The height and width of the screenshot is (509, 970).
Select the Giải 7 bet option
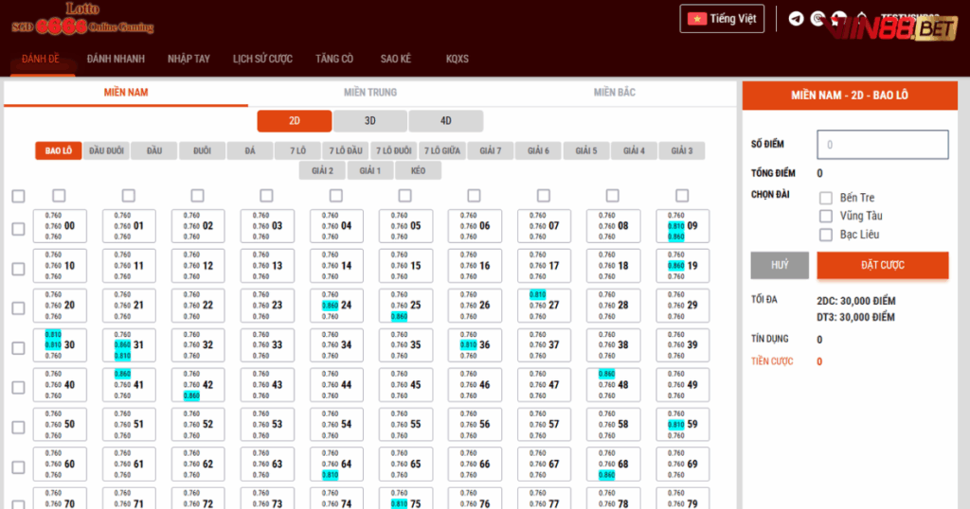pyautogui.click(x=491, y=151)
